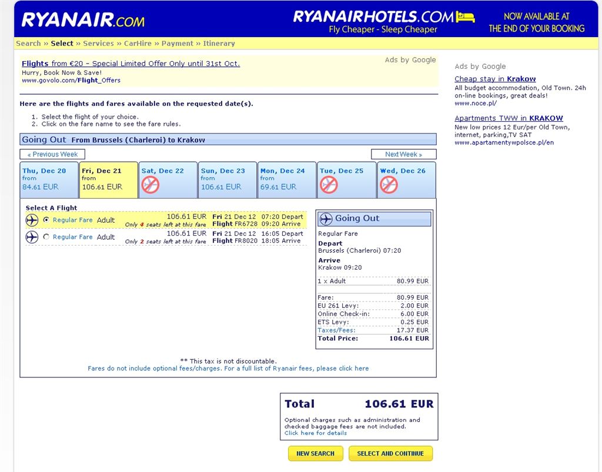Click the Ryanair.com logo
The width and height of the screenshot is (602, 472).
[83, 20]
